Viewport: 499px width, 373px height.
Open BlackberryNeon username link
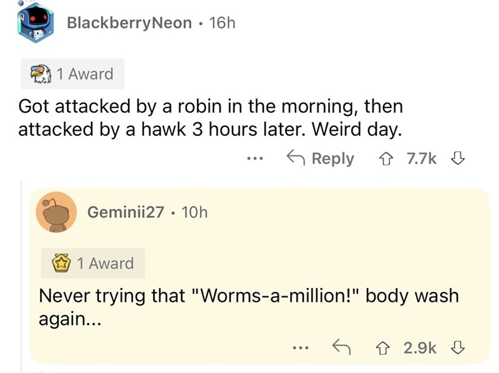coord(129,23)
